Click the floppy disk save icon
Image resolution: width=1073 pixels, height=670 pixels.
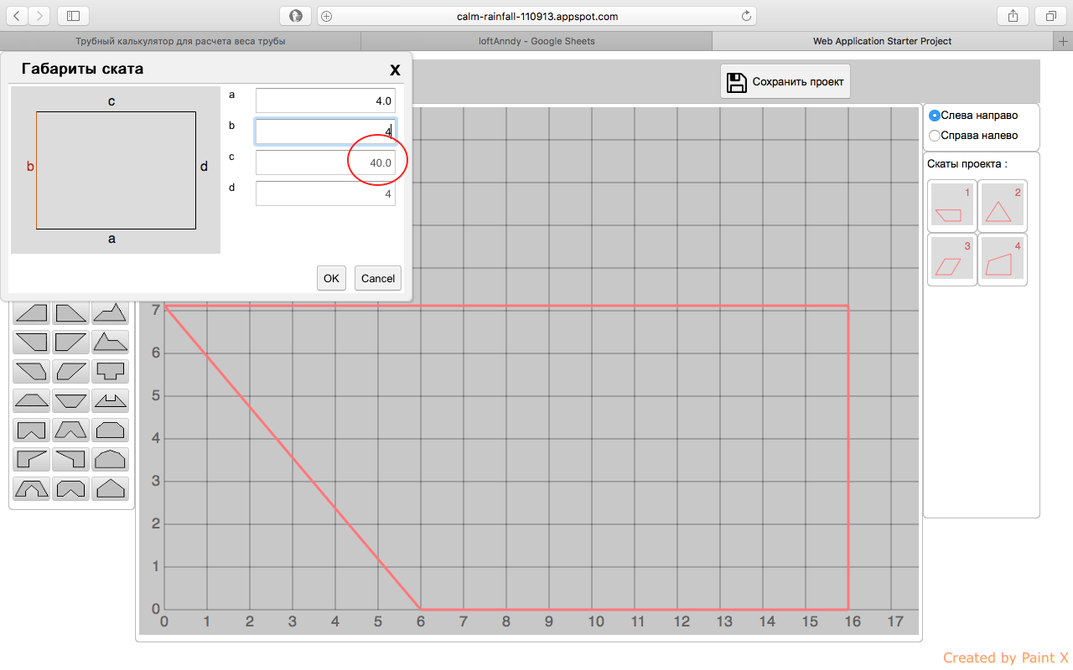[737, 82]
